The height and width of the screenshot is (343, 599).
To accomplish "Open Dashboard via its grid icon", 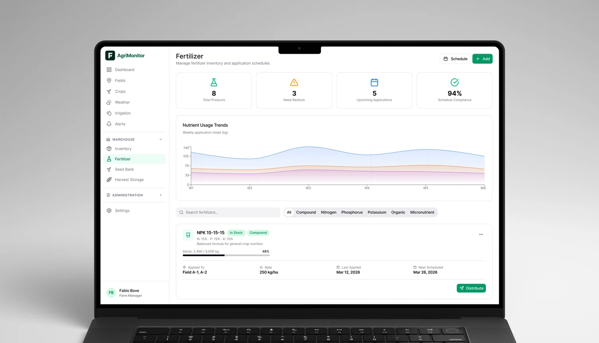I will tap(109, 70).
